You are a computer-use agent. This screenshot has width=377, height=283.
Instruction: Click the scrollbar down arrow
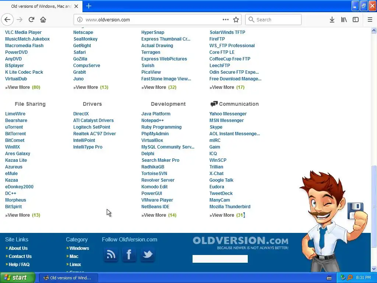(374, 269)
